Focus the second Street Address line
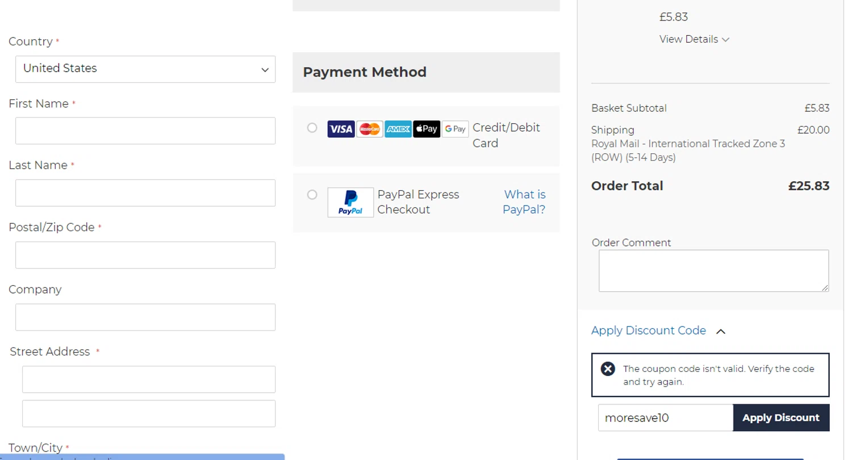 [x=149, y=413]
